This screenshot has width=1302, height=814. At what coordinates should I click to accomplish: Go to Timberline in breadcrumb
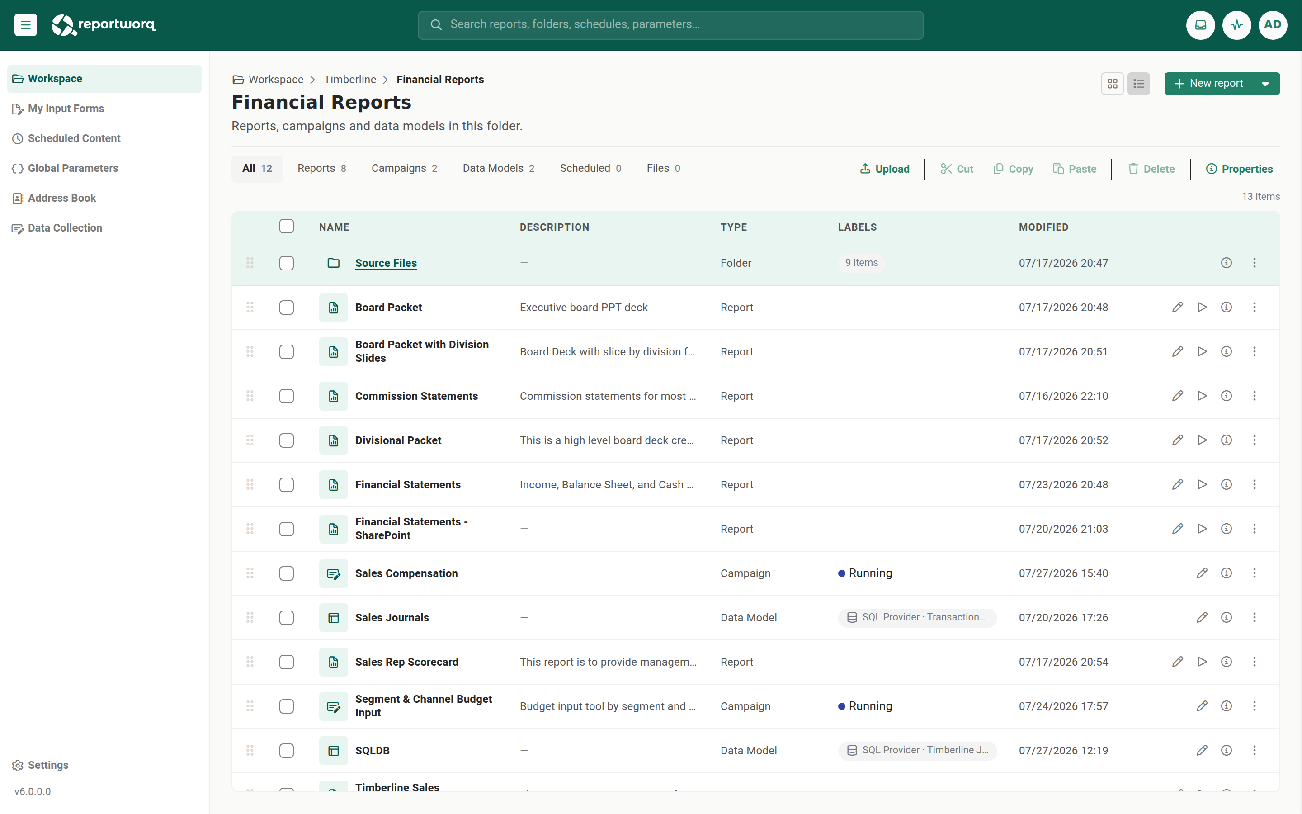click(x=350, y=80)
